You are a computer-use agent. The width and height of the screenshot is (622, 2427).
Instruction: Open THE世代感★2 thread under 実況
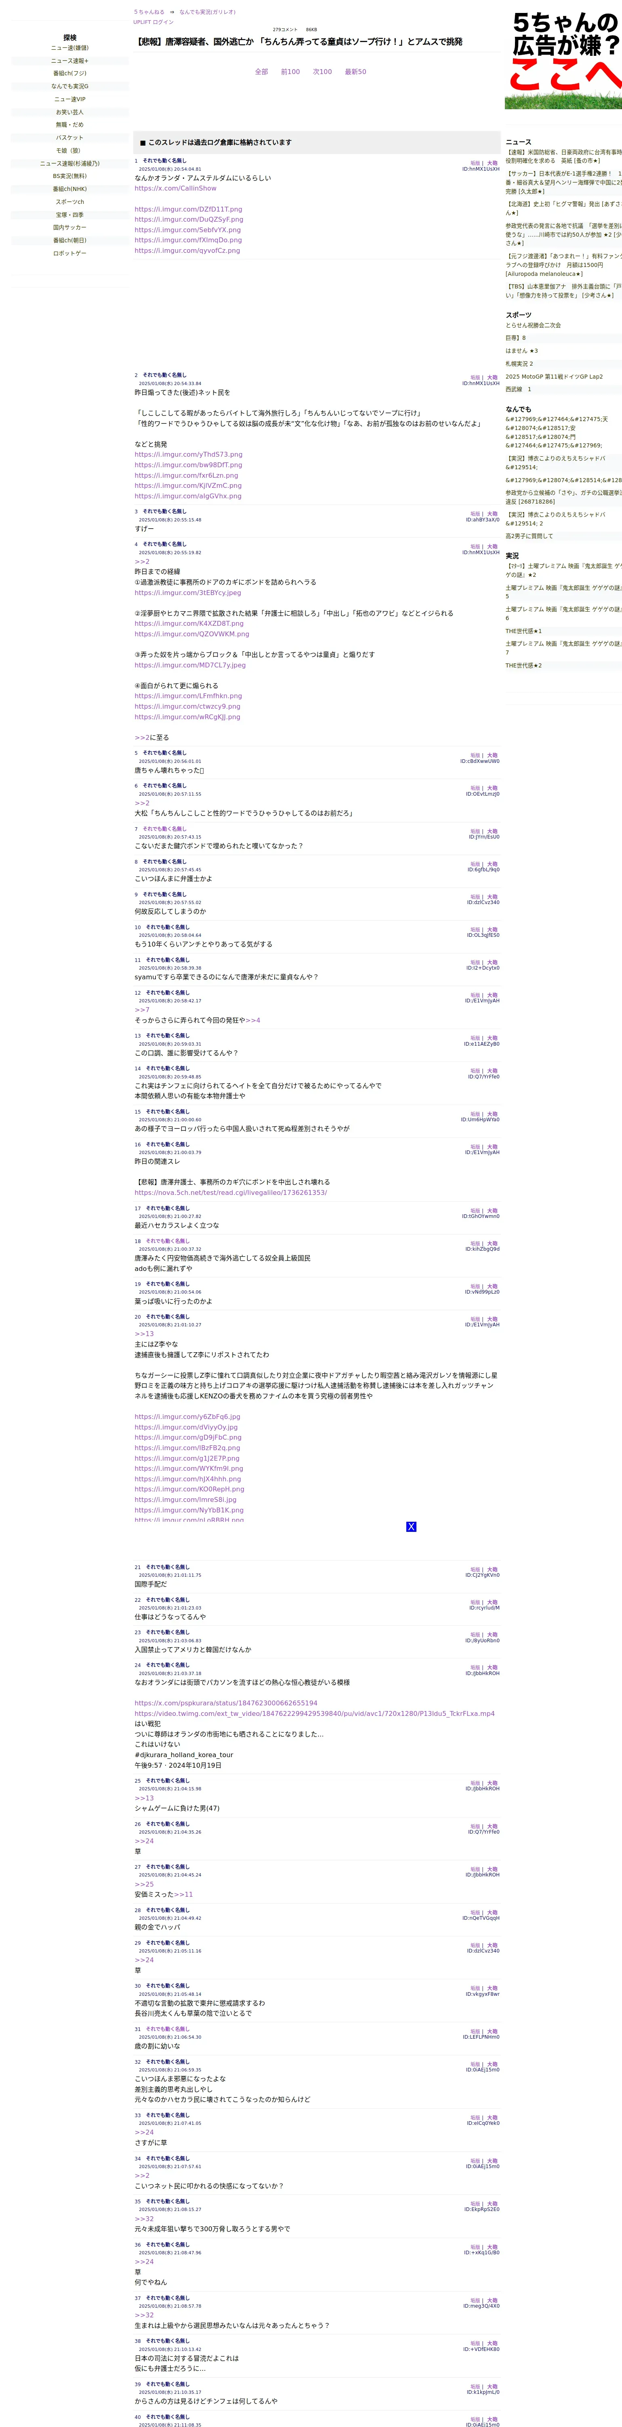[523, 665]
